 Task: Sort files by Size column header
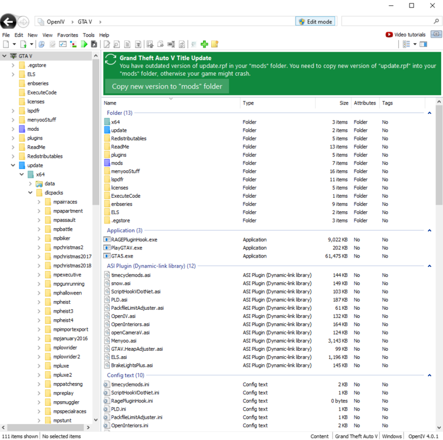[343, 103]
